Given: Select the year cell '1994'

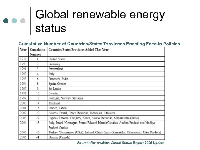Looking at the screenshot, I should tap(23, 84).
